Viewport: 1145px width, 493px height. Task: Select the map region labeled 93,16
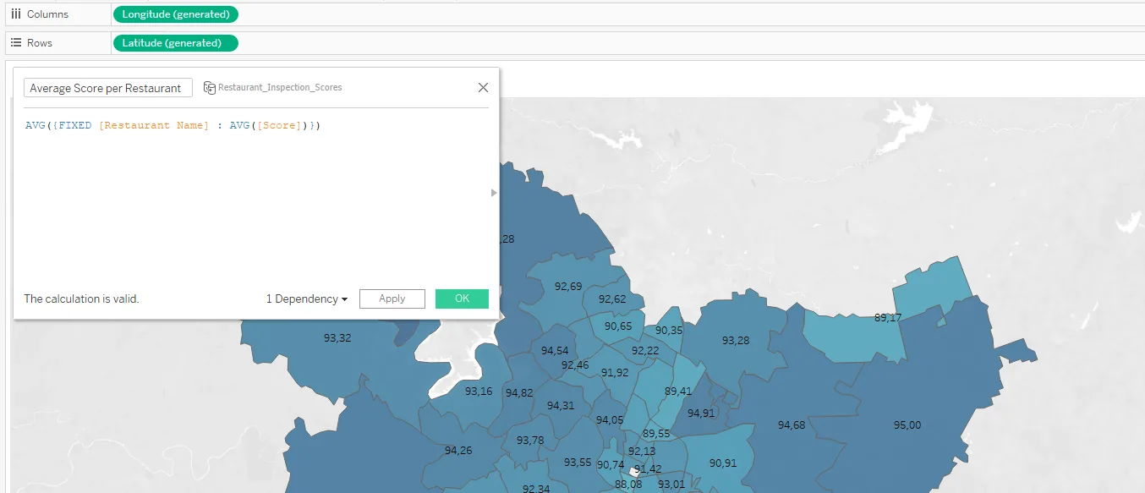tap(479, 392)
